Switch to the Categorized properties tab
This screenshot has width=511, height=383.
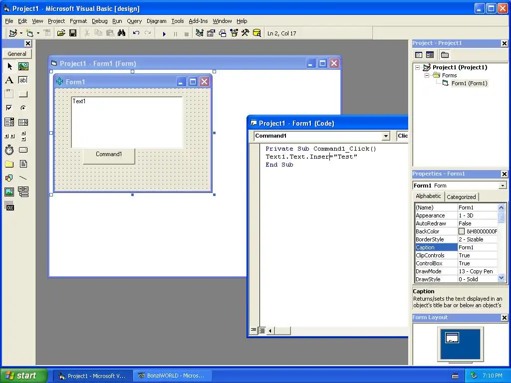pos(461,196)
